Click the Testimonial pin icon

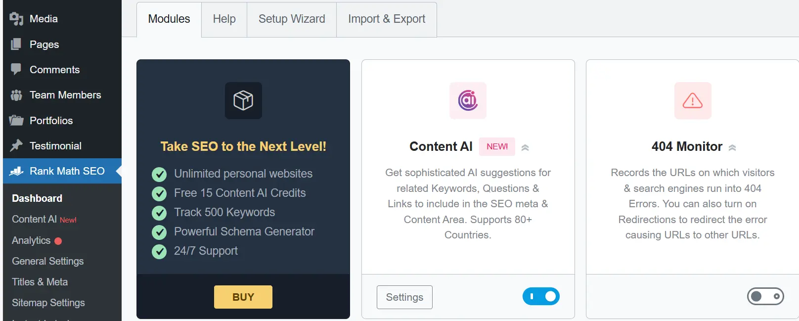coord(16,145)
